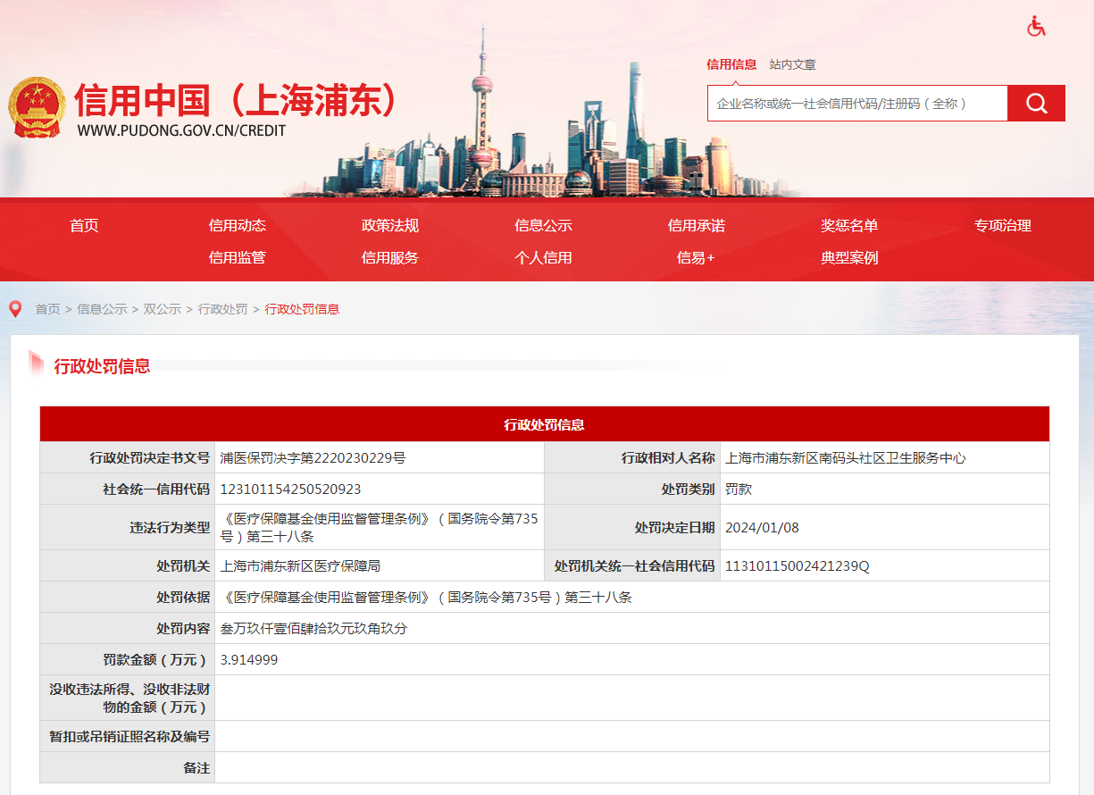Click the decision number 浦医保罚决字第2220230229号

313,458
